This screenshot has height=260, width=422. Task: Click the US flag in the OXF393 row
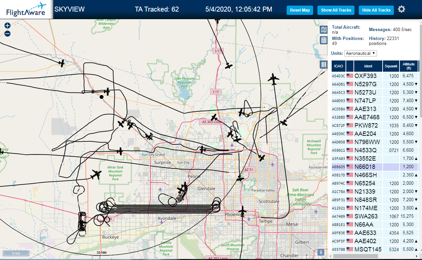click(x=350, y=76)
